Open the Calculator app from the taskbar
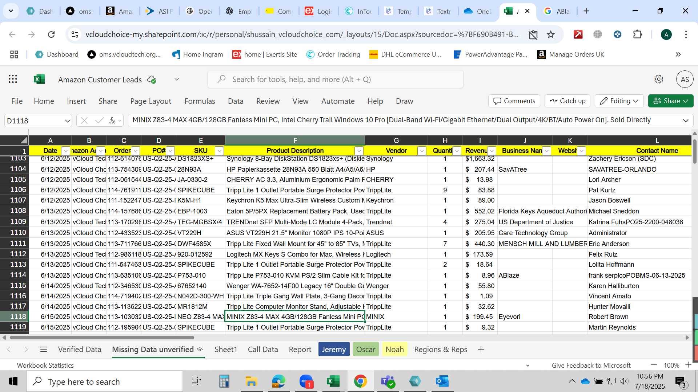698x392 pixels. 224,381
